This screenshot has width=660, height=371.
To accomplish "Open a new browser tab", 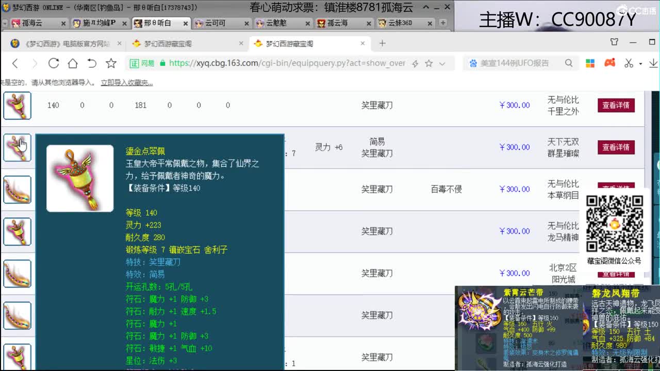I will (382, 43).
